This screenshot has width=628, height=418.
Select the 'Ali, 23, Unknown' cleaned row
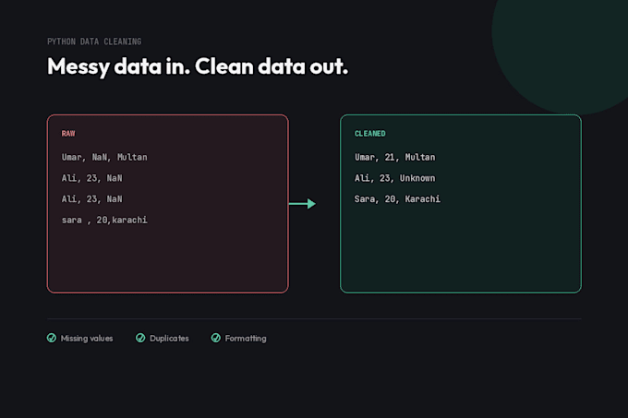pyautogui.click(x=394, y=178)
